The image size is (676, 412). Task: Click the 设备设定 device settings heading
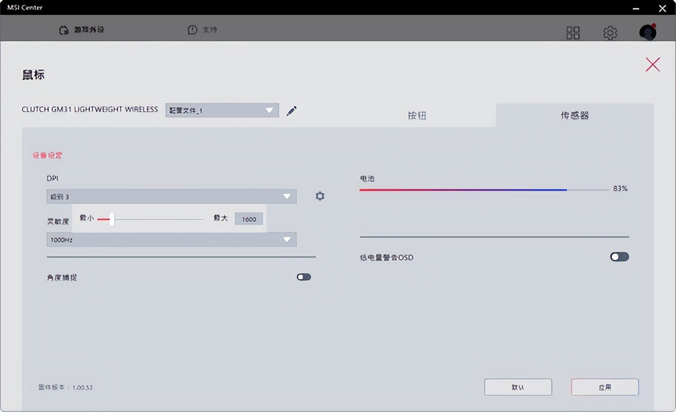[48, 155]
